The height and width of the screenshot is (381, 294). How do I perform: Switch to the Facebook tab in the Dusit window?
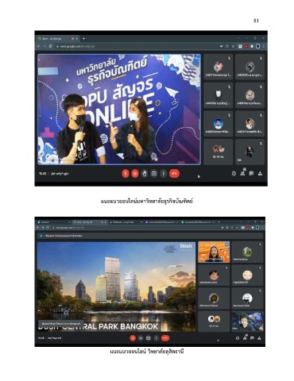pyautogui.click(x=53, y=222)
